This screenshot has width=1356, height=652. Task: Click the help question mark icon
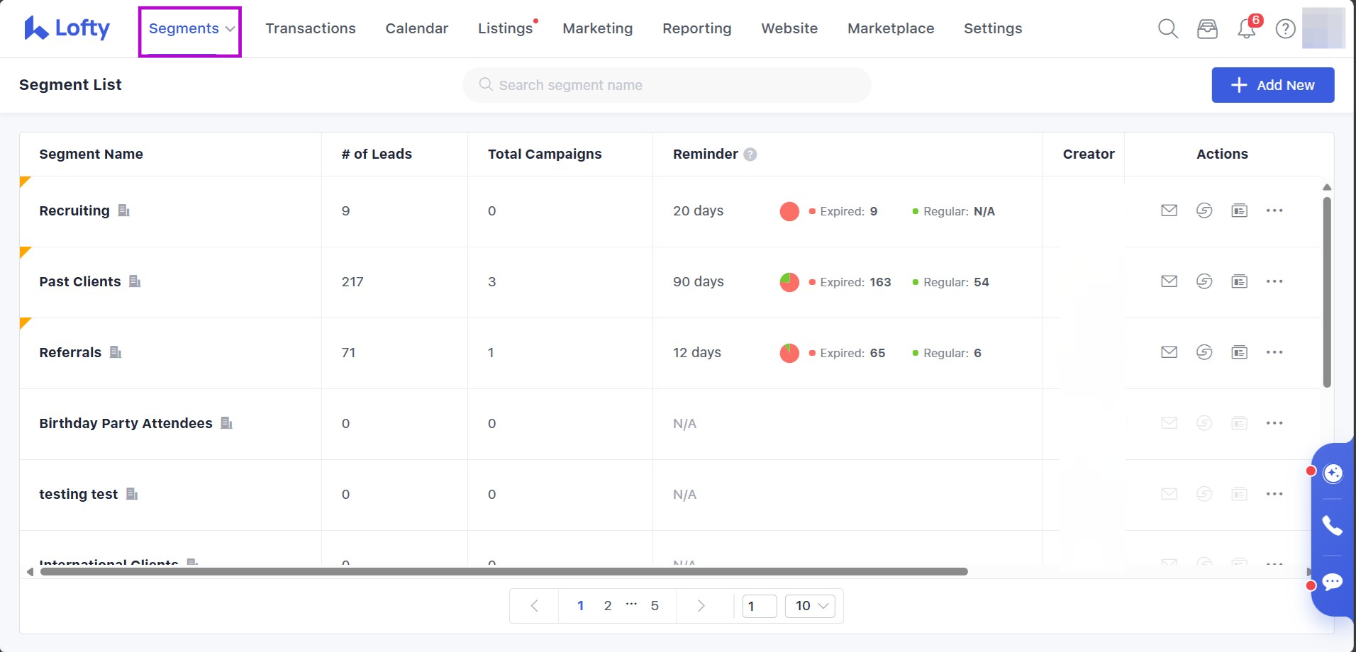point(1285,29)
